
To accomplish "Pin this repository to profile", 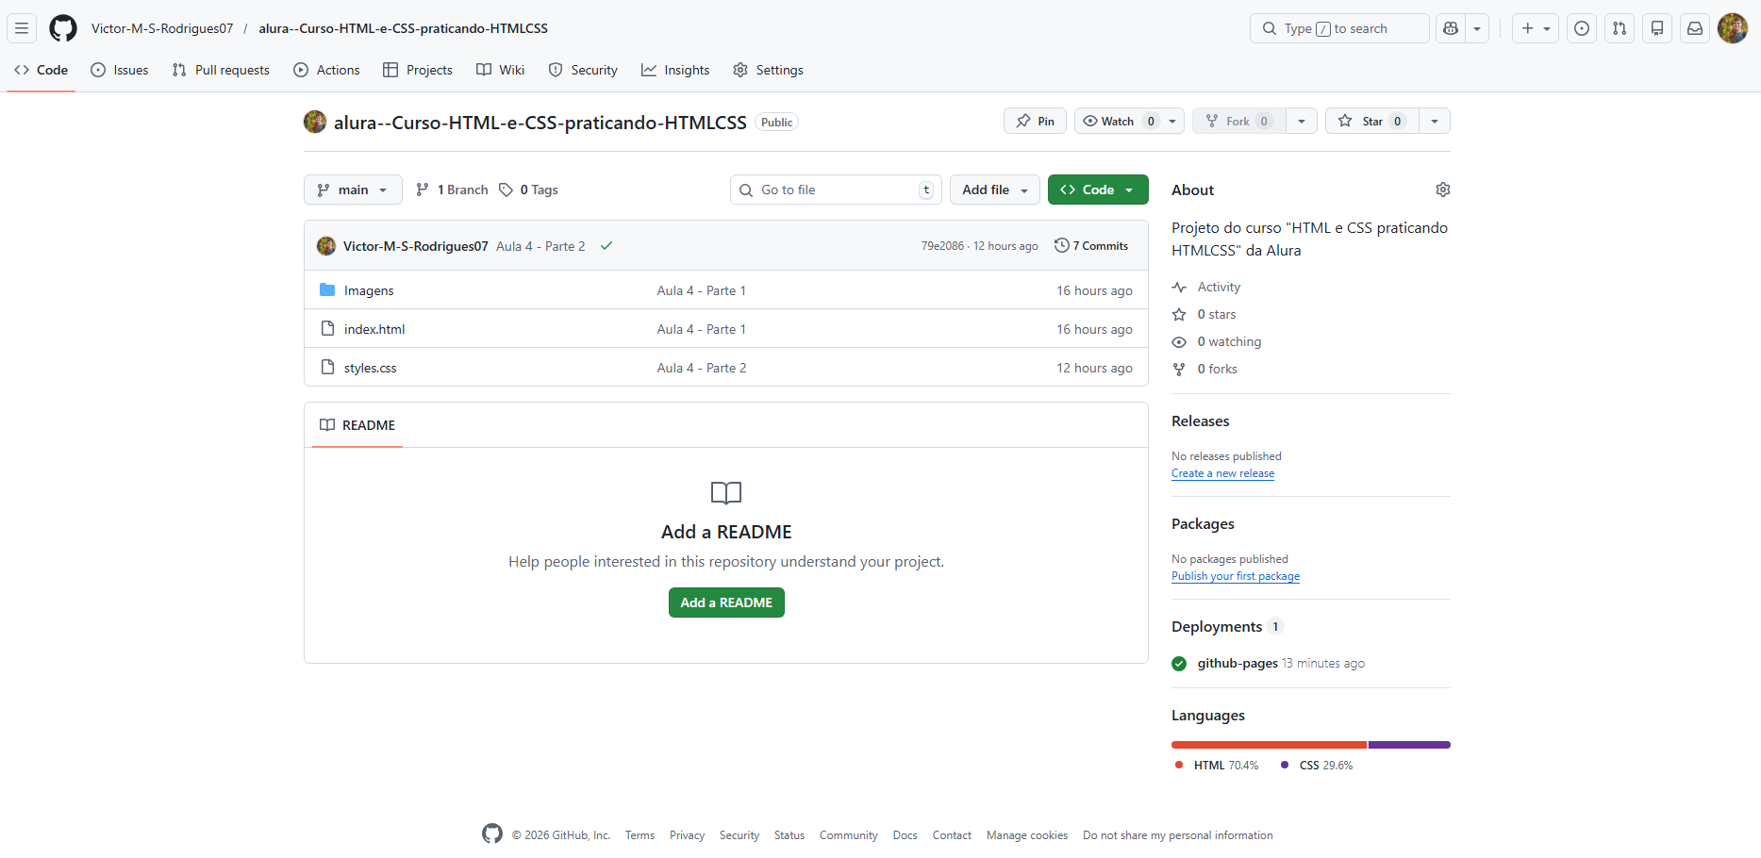I will (1035, 121).
